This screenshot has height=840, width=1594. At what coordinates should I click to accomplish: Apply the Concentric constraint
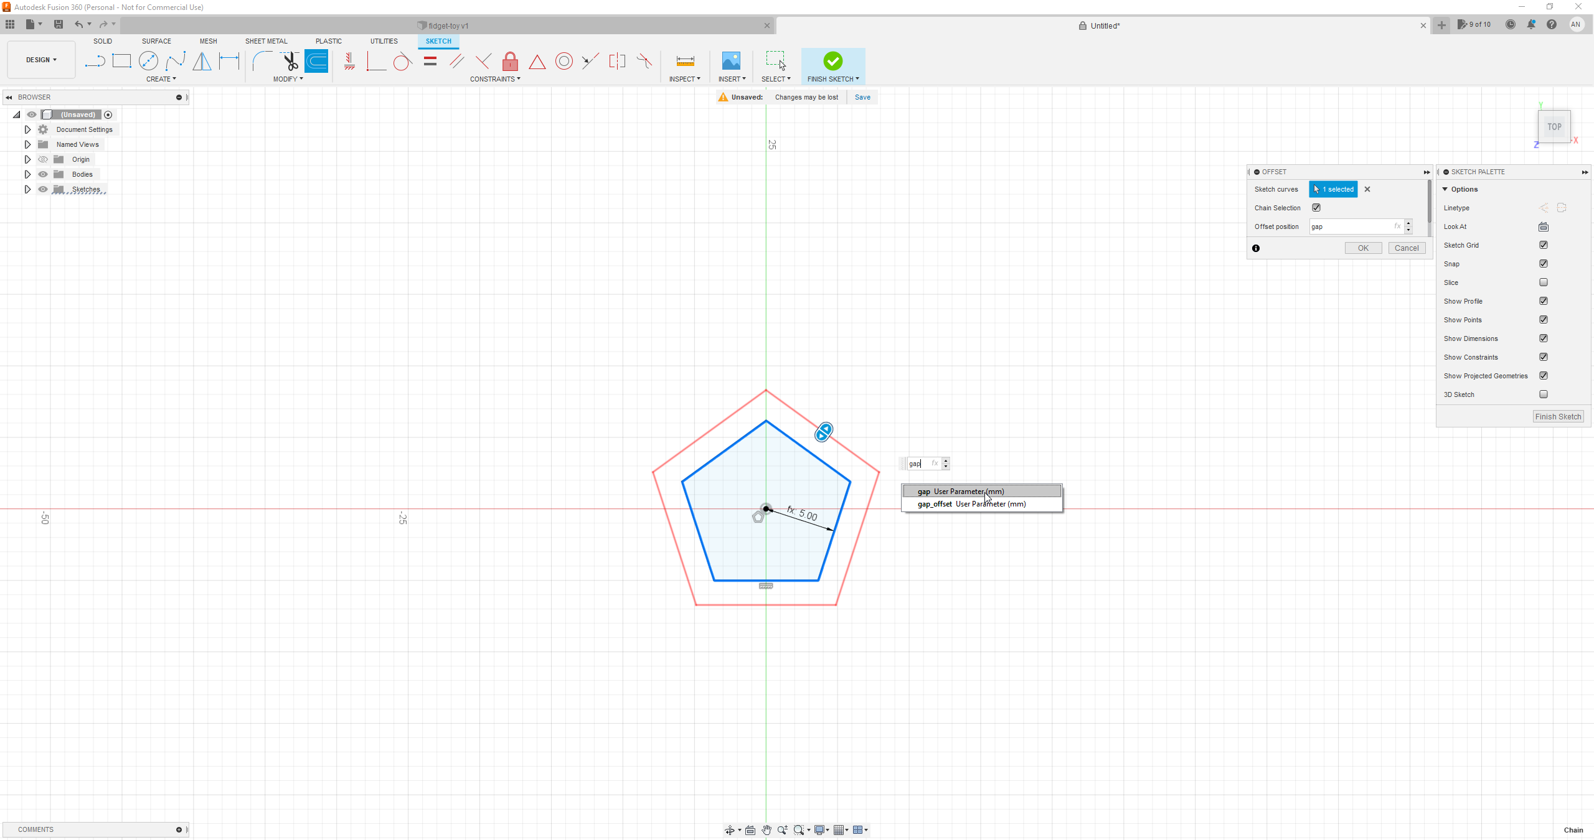tap(564, 61)
